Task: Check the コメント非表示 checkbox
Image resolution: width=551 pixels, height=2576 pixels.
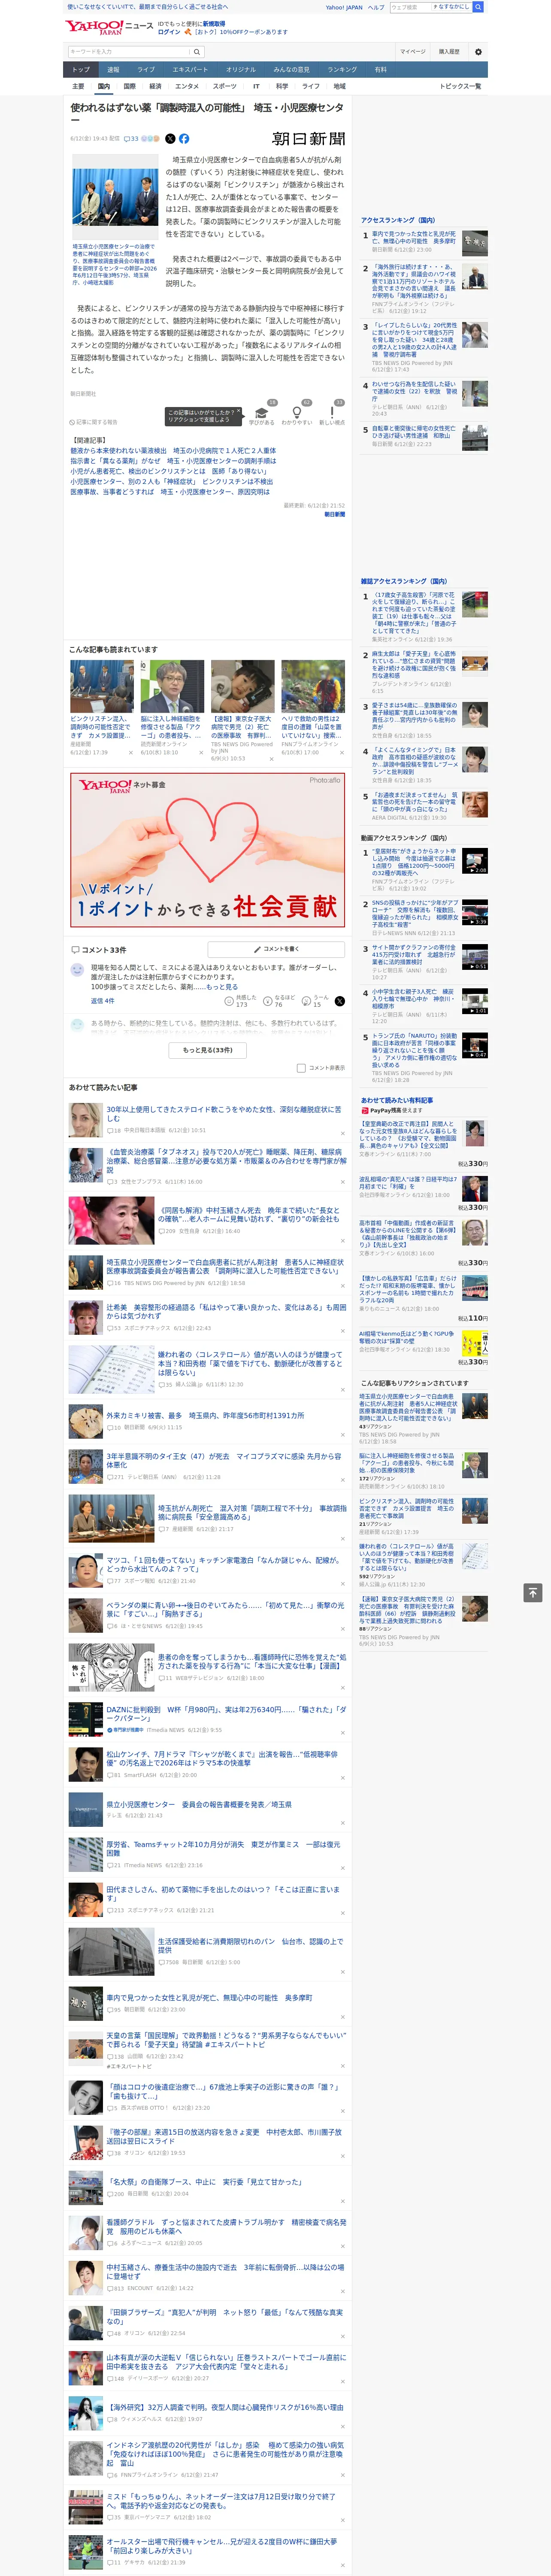Action: click(301, 1068)
